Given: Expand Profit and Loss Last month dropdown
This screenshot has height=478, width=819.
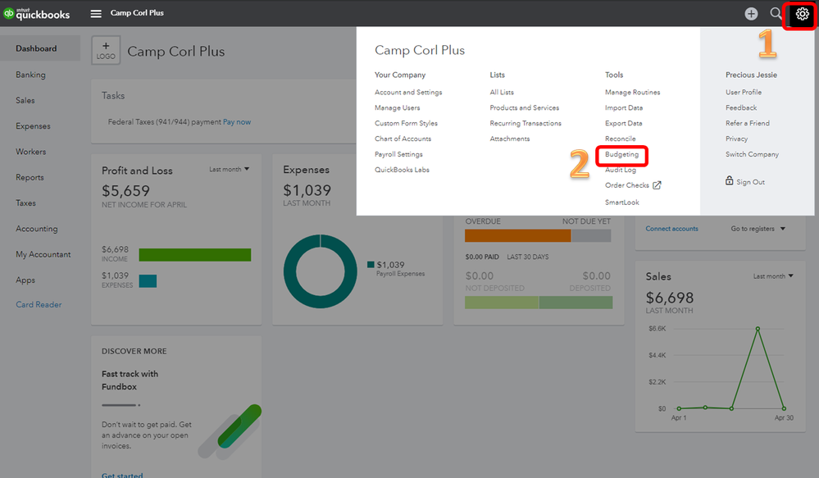Looking at the screenshot, I should point(229,170).
